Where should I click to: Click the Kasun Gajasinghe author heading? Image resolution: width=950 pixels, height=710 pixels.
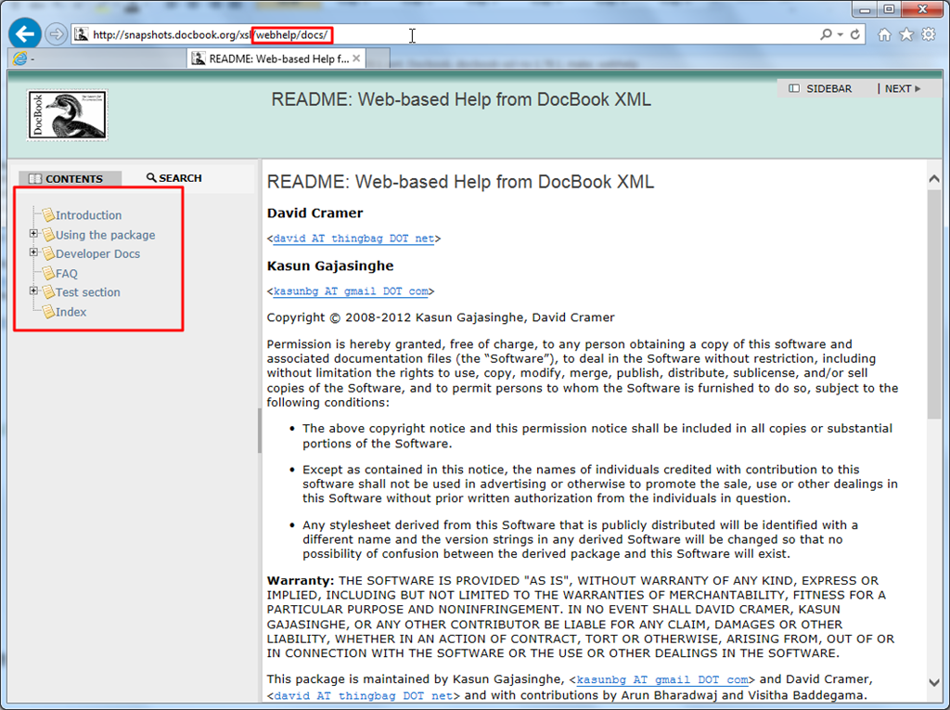pyautogui.click(x=330, y=265)
